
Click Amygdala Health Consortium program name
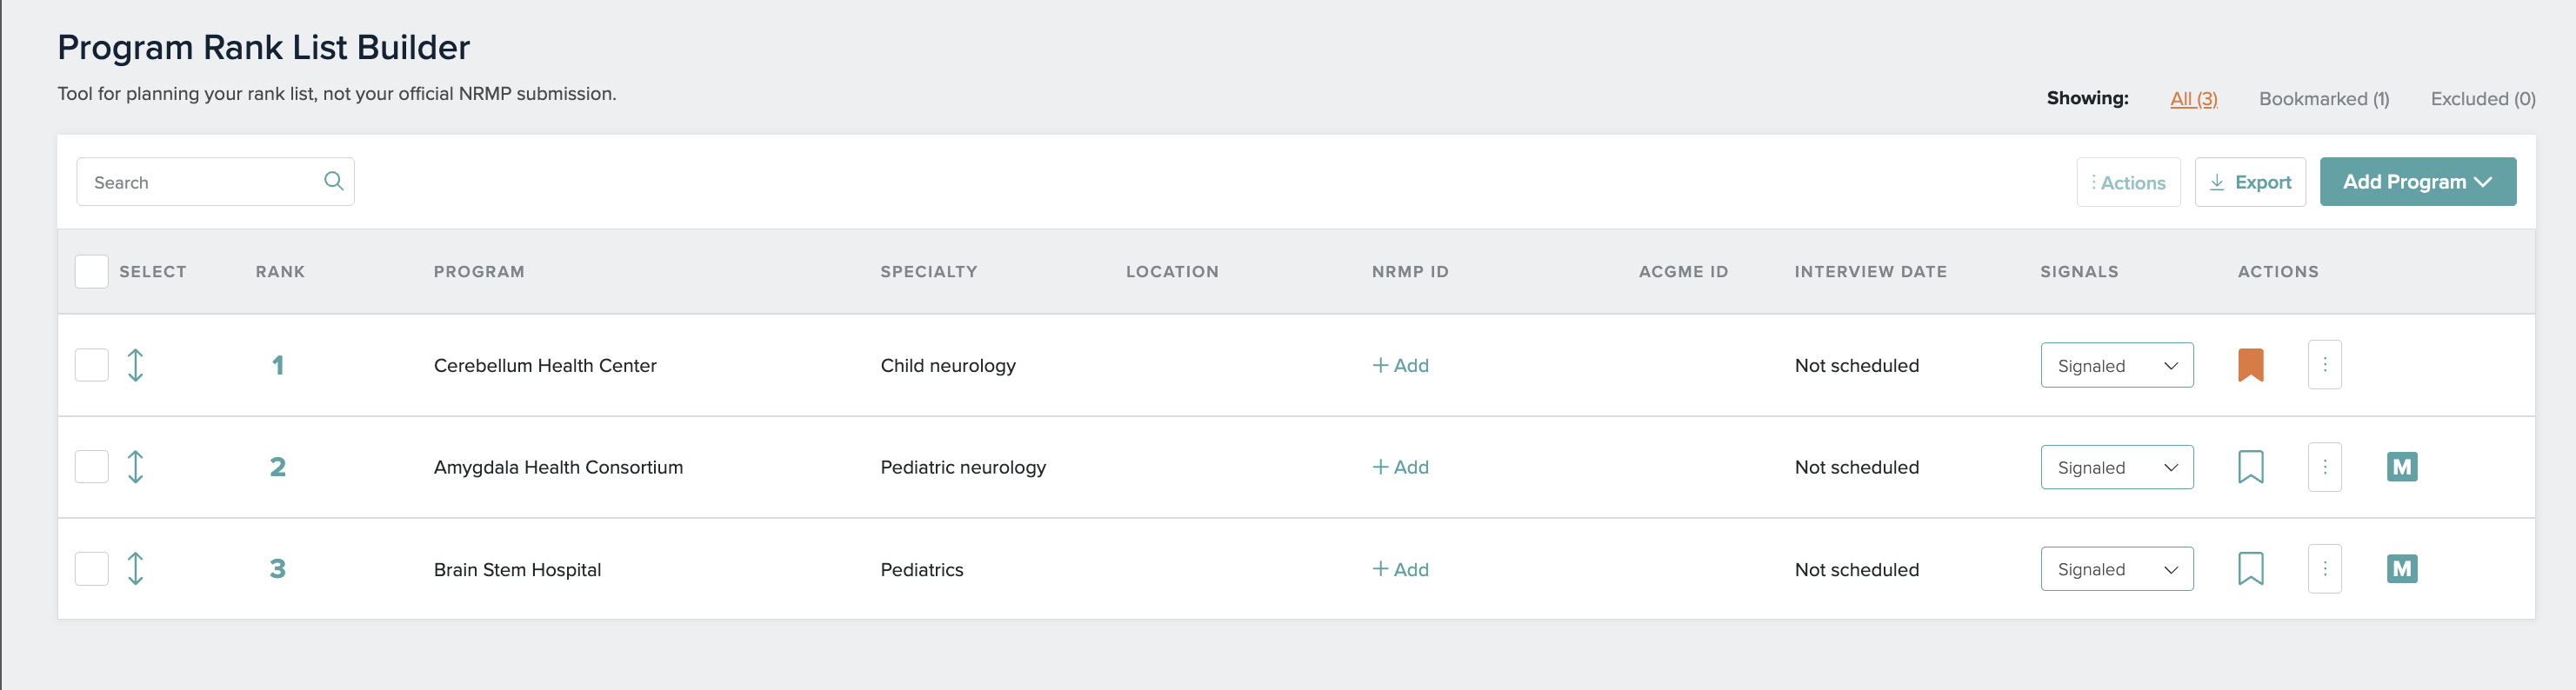558,468
